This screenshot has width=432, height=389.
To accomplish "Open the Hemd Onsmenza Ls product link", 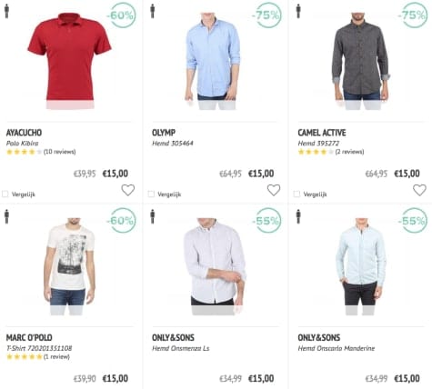I will click(181, 348).
